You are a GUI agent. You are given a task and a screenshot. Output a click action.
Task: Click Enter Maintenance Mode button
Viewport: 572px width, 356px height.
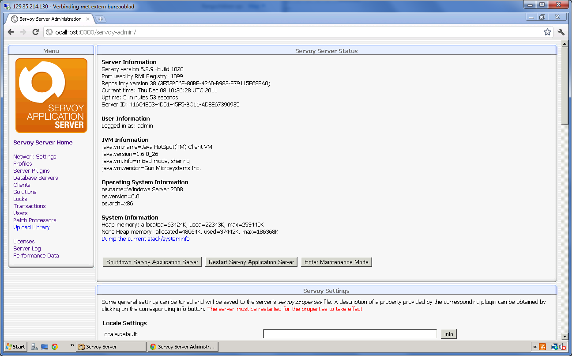coord(336,262)
